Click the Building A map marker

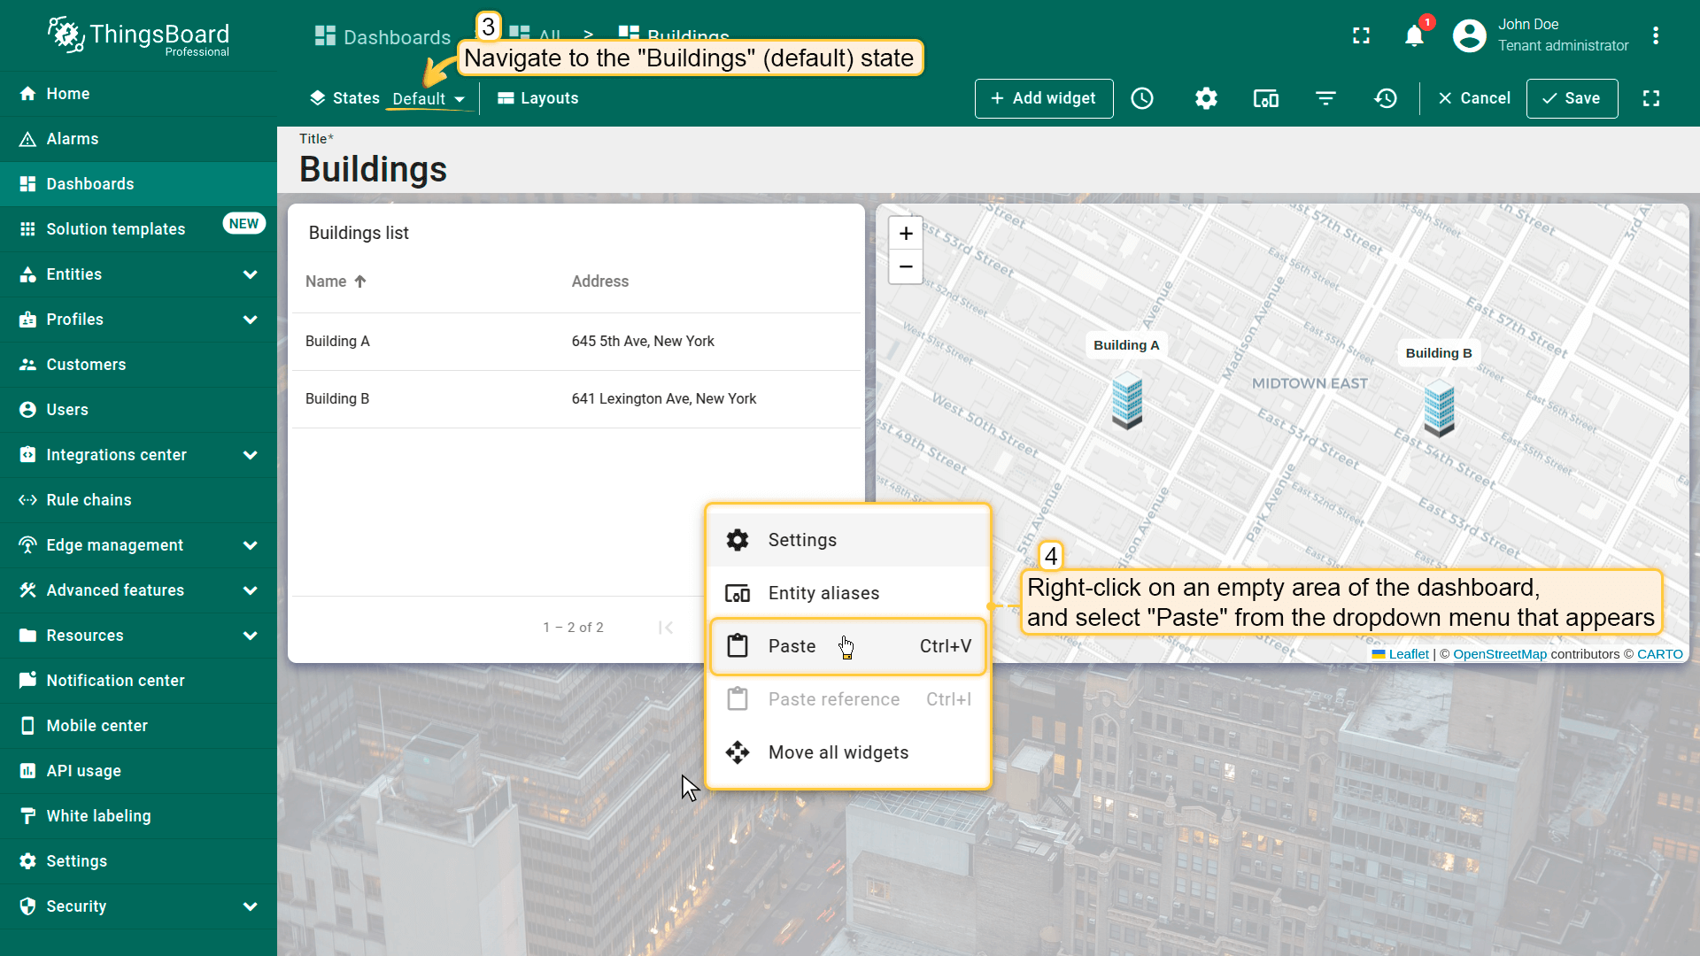click(1126, 401)
